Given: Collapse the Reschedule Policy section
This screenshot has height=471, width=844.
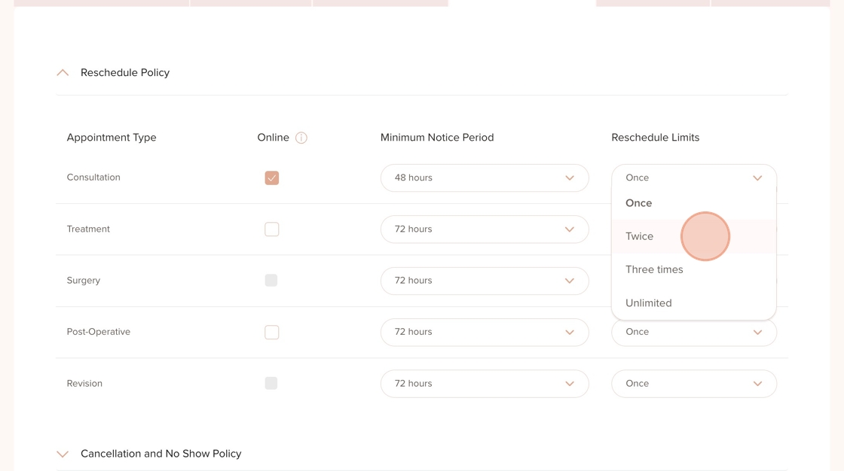Looking at the screenshot, I should coord(63,73).
